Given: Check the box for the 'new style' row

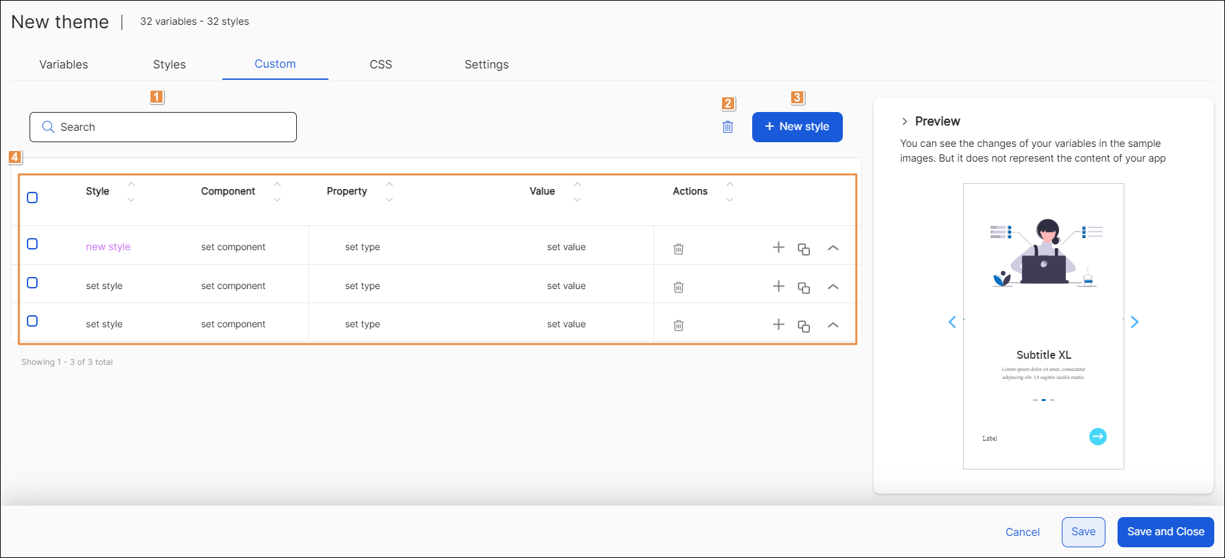Looking at the screenshot, I should (32, 244).
